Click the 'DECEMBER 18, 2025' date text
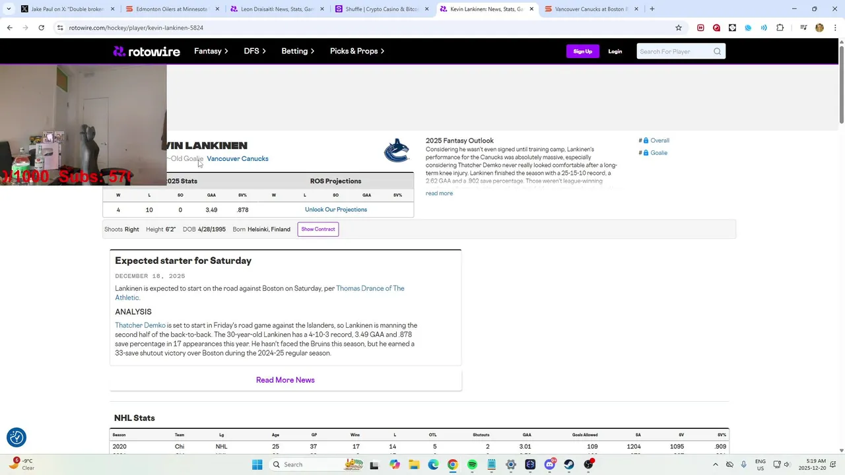This screenshot has width=845, height=475. point(150,276)
